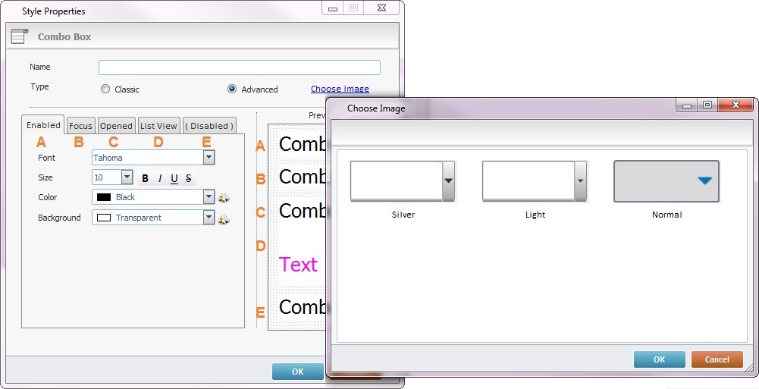Switch to the Enabled tab
Screen dimensions: 759x389
tap(43, 125)
